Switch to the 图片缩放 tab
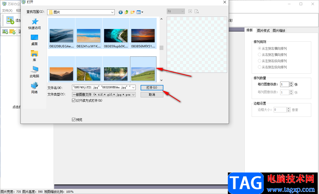The image size is (319, 194). (279, 31)
